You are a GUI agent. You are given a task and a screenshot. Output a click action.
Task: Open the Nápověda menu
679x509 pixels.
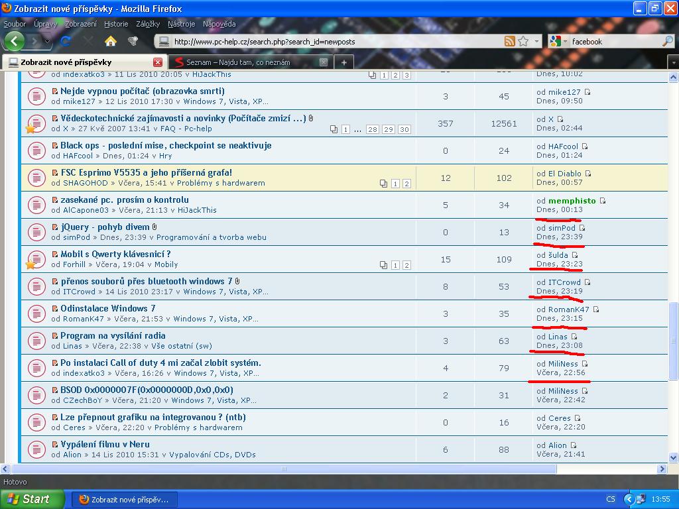(219, 24)
